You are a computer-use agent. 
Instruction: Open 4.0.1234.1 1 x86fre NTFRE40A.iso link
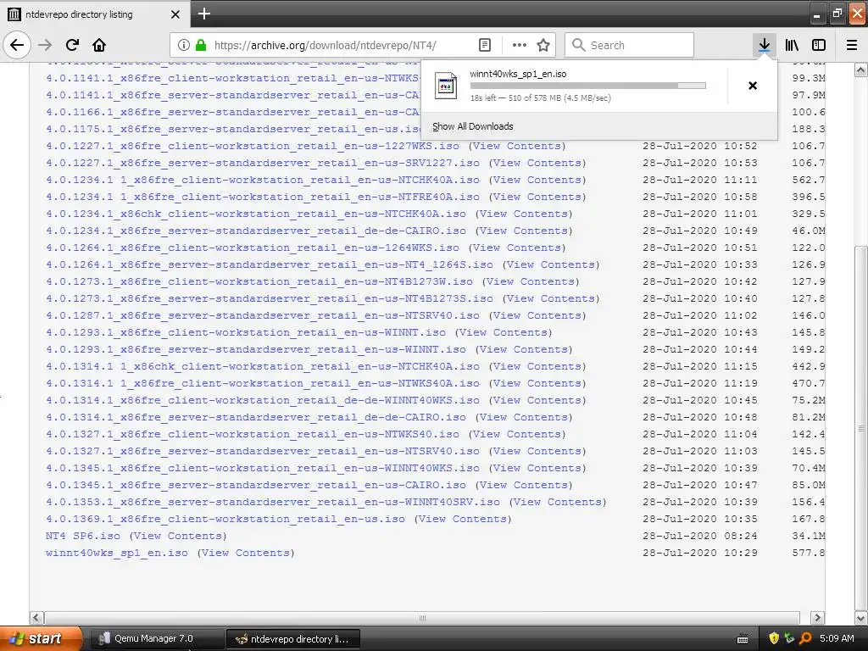point(263,197)
